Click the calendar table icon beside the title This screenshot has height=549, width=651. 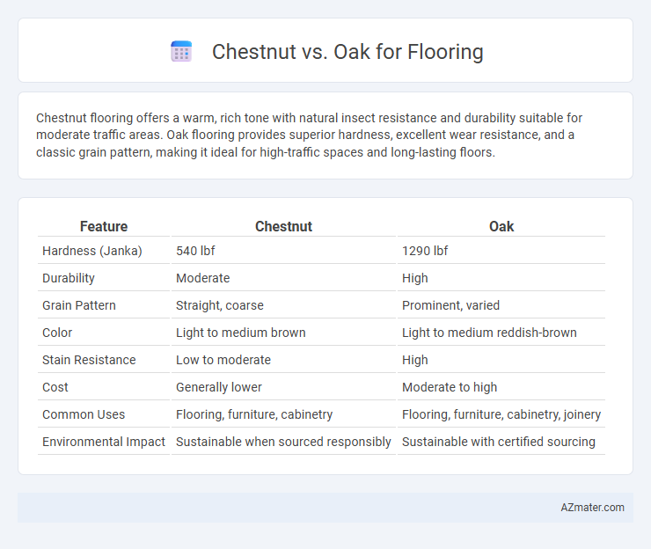181,52
